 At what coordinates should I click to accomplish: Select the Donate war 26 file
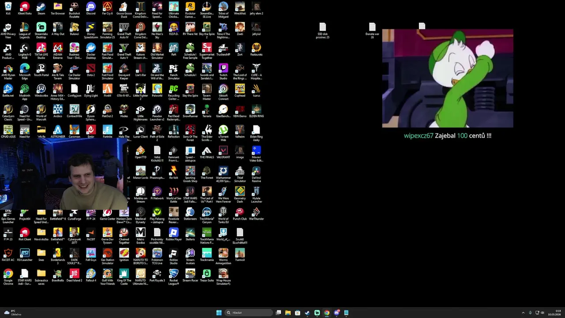pos(372,31)
